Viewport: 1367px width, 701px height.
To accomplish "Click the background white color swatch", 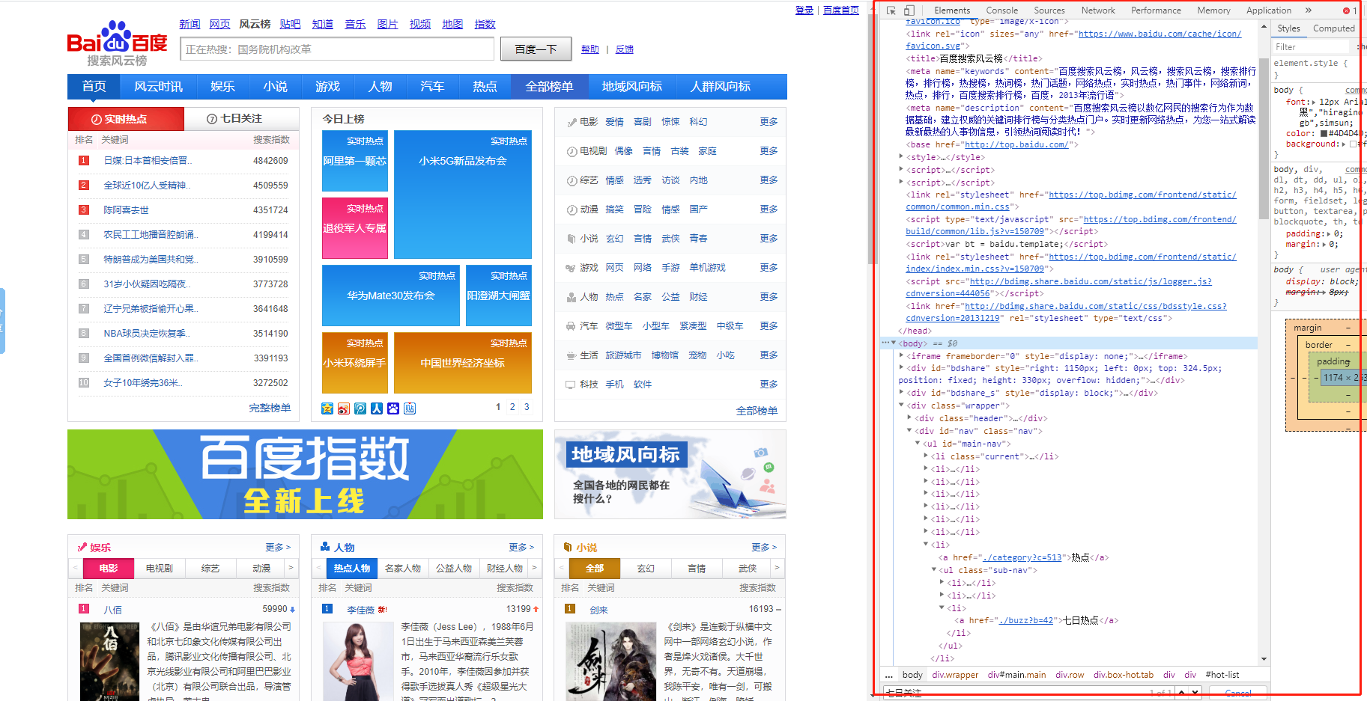I will (x=1353, y=144).
